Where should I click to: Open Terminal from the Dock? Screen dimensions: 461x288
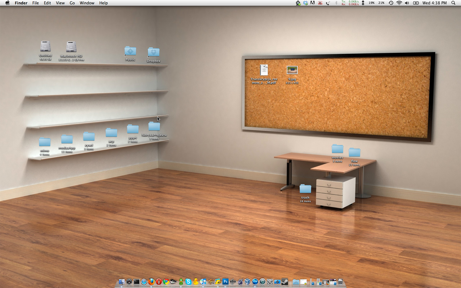(x=136, y=282)
